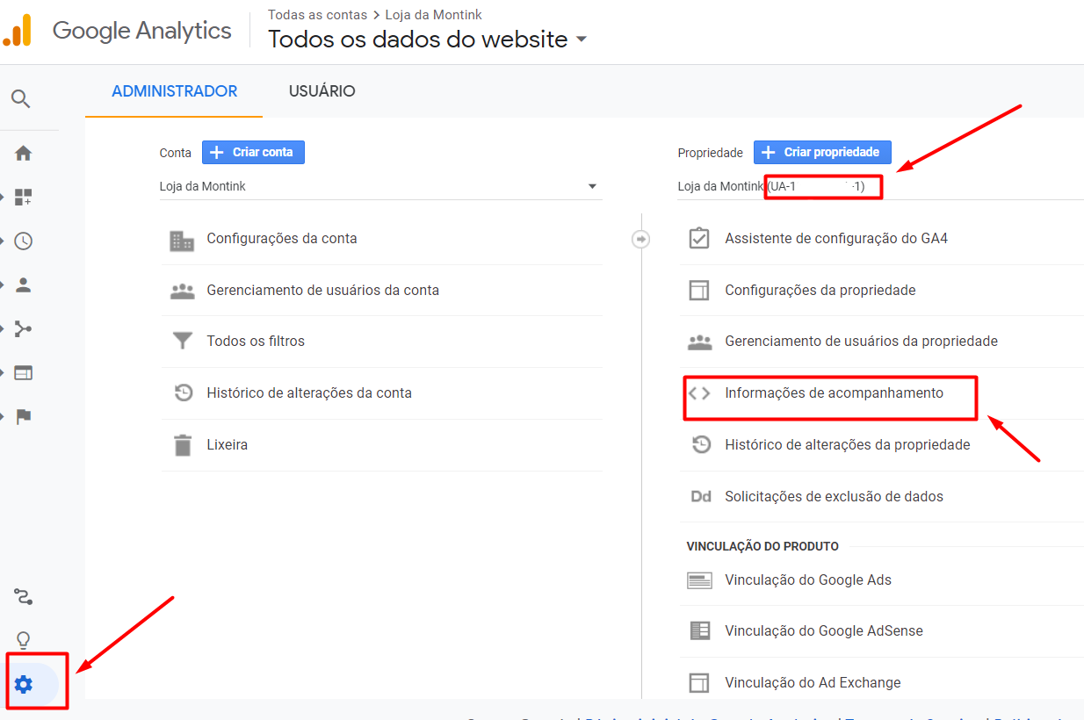Click the GA4 setup assistant checklist icon
Screen dimensions: 1084x720
(699, 238)
